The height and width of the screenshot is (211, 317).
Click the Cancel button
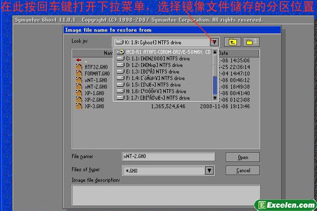(243, 170)
